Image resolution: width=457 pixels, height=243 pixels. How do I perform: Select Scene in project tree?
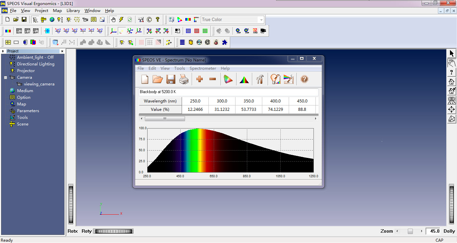pyautogui.click(x=23, y=124)
